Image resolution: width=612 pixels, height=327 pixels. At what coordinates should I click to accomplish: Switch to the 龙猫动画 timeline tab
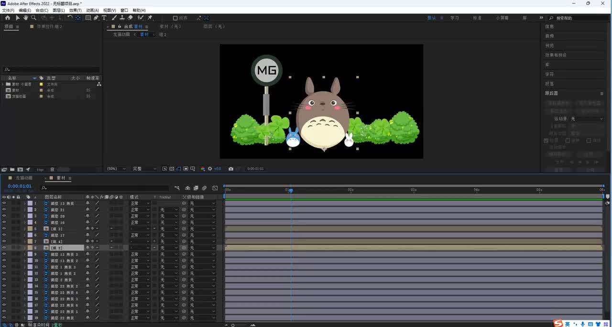pos(23,178)
